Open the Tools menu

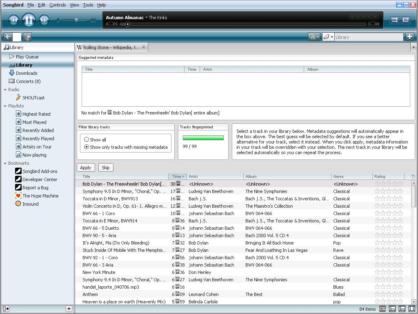(88, 5)
